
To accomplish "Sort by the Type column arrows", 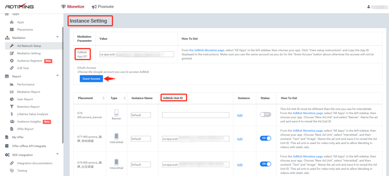I will (x=125, y=98).
